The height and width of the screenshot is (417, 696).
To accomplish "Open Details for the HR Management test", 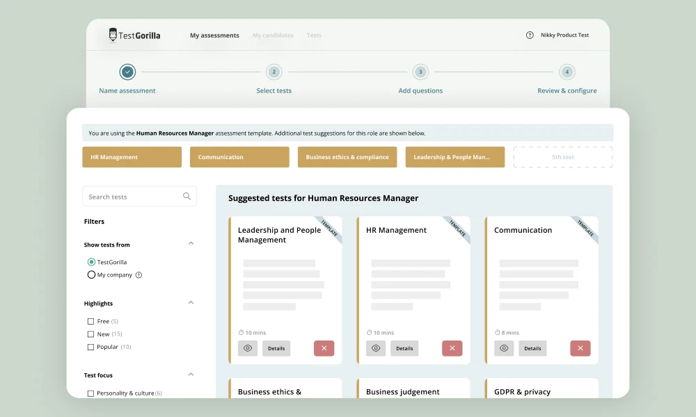I will 404,348.
